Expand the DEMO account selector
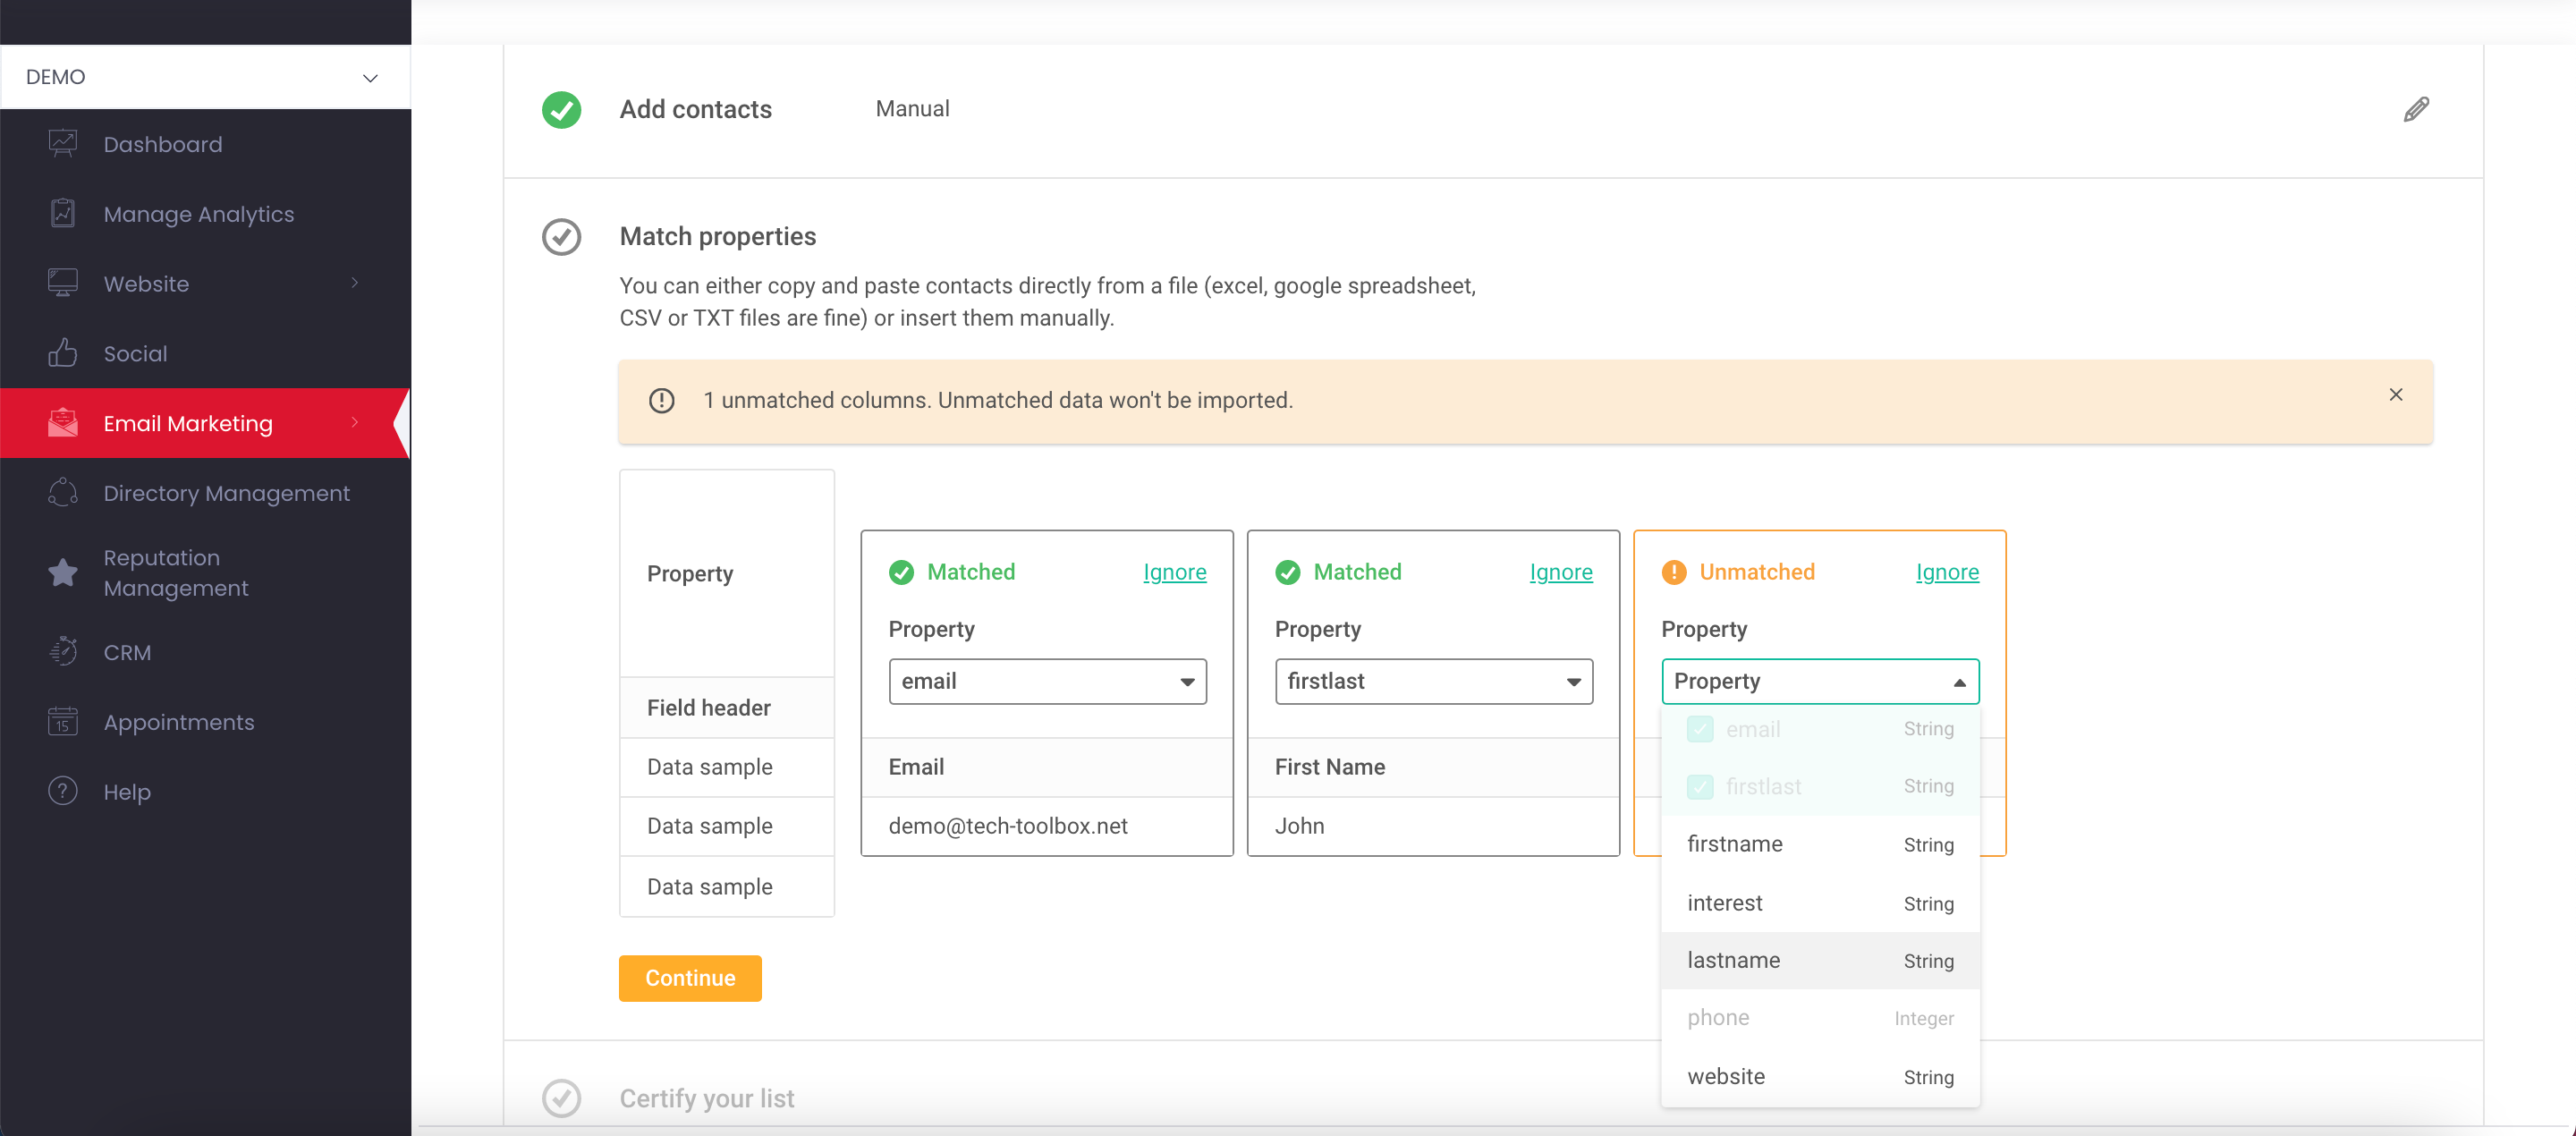The height and width of the screenshot is (1136, 2576). point(204,77)
